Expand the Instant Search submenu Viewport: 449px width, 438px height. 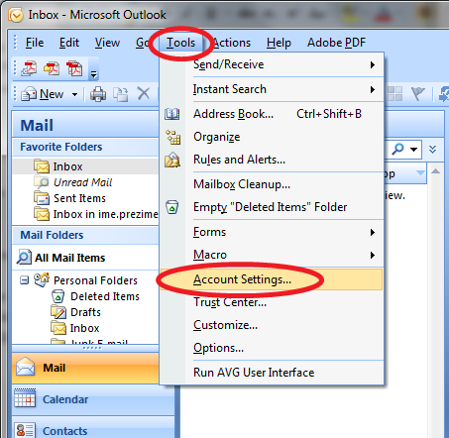[x=272, y=89]
